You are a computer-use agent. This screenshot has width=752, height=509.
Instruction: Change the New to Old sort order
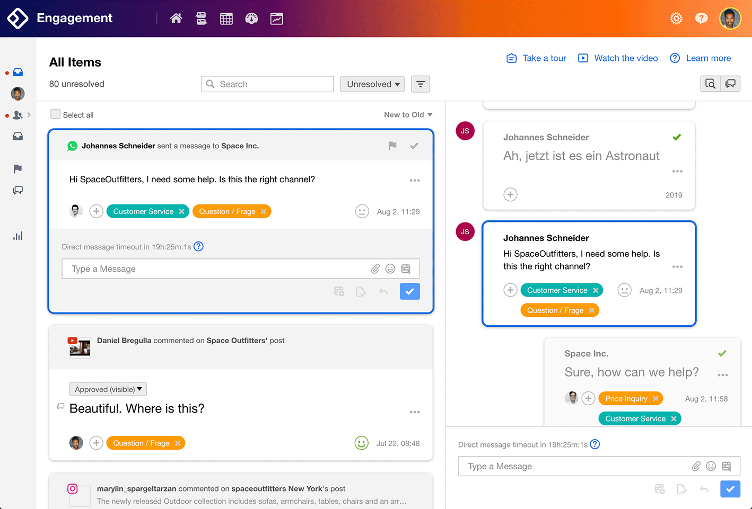point(408,114)
